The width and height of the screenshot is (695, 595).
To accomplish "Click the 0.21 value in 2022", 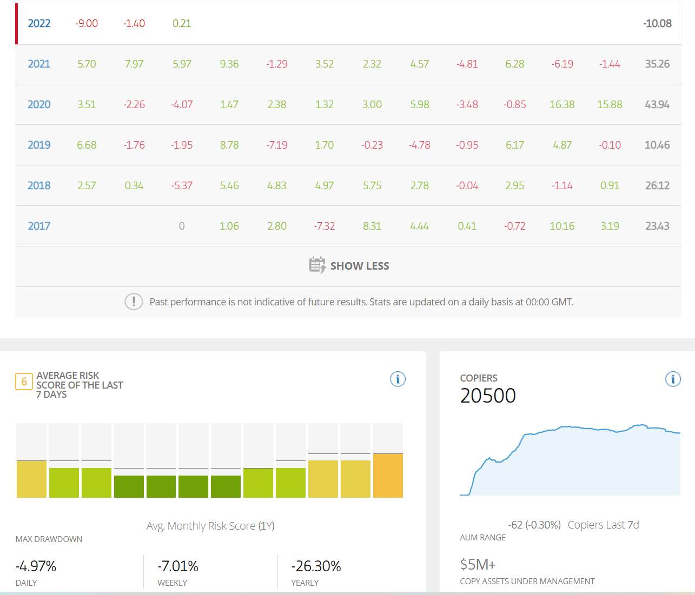I will point(182,23).
